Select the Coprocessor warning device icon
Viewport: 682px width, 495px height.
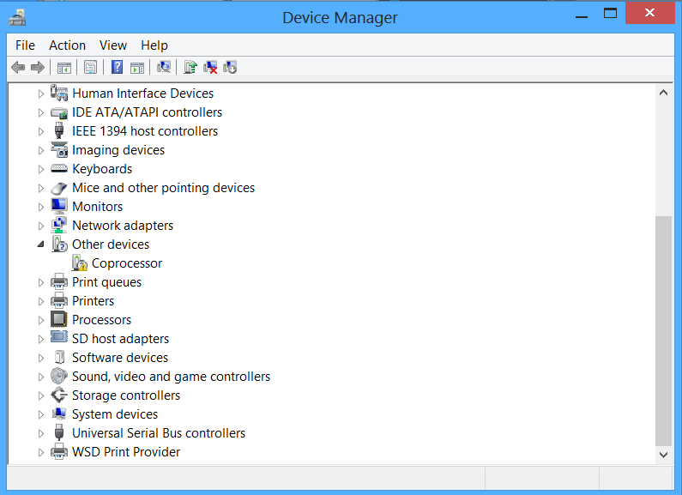pyautogui.click(x=80, y=263)
